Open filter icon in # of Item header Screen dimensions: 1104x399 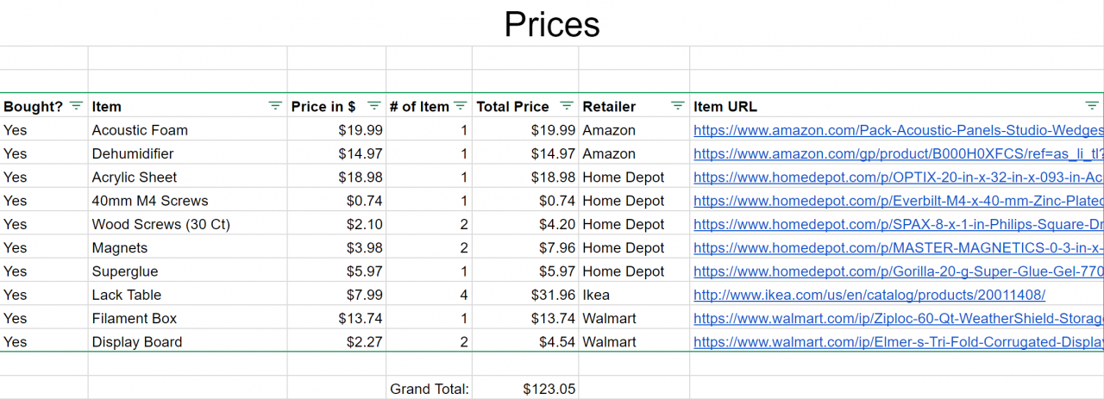pos(461,106)
